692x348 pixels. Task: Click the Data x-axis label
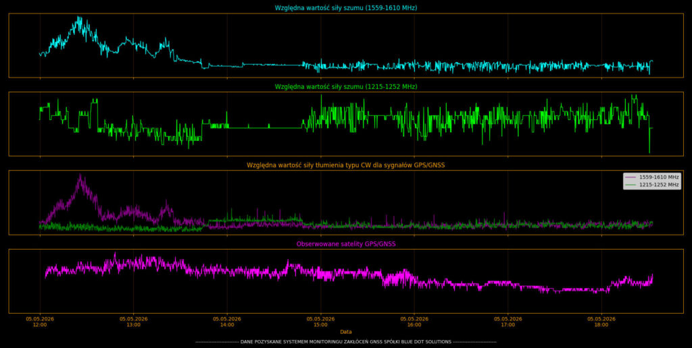pos(346,332)
